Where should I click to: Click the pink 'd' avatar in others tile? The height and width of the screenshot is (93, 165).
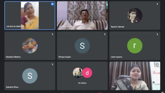pyautogui.click(x=87, y=73)
